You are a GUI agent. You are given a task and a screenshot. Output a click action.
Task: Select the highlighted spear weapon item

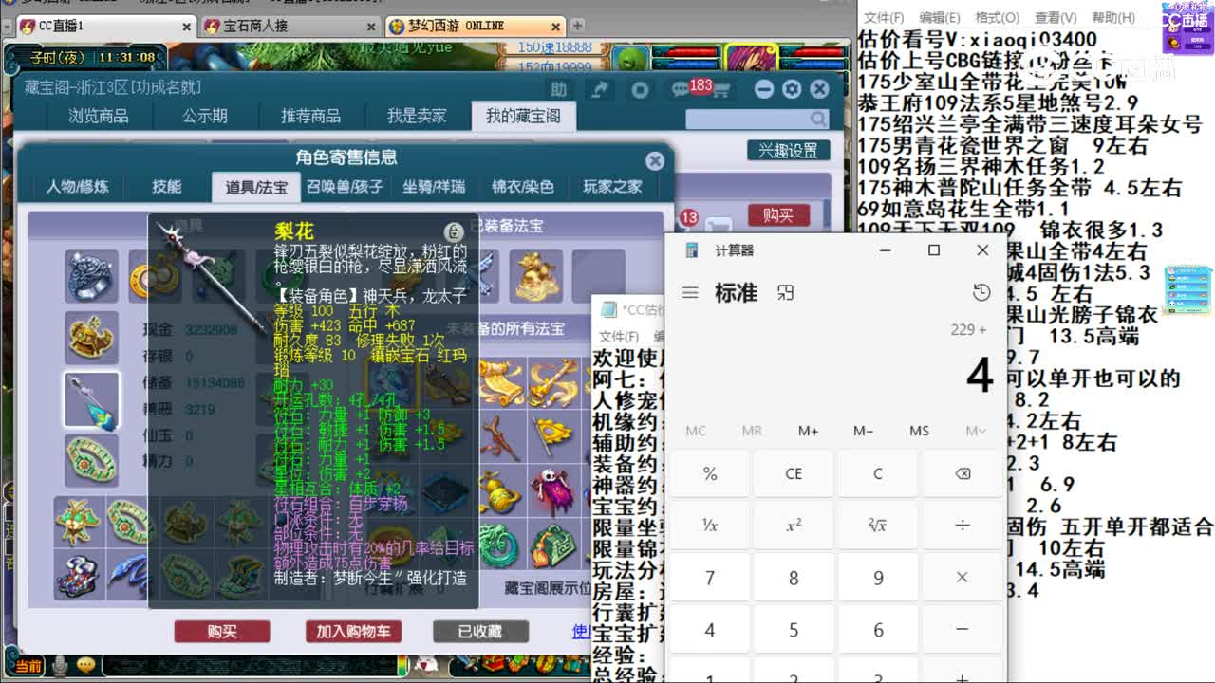pyautogui.click(x=91, y=400)
